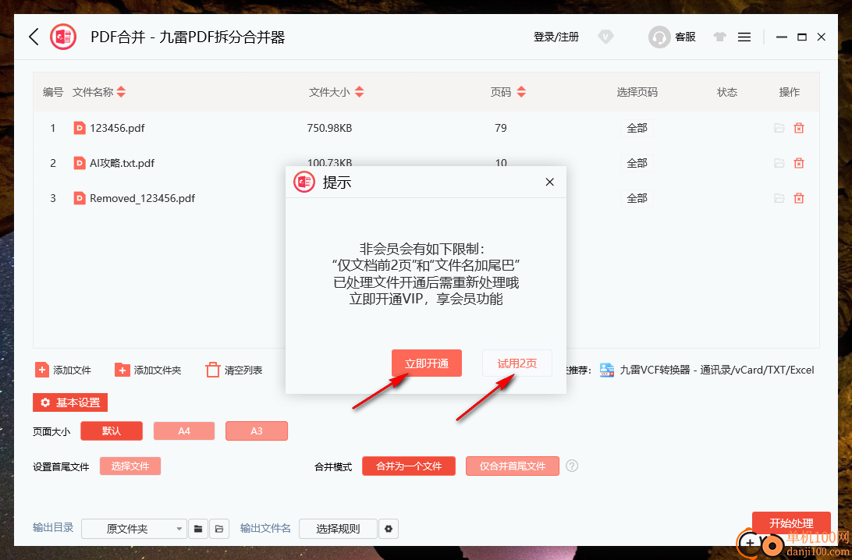Click the 清空列表 trash icon
Viewport: 852px width, 560px height.
coord(212,370)
